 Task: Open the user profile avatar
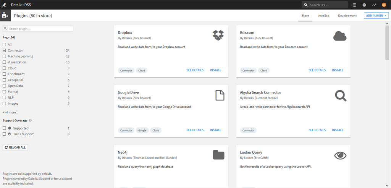[x=384, y=5]
